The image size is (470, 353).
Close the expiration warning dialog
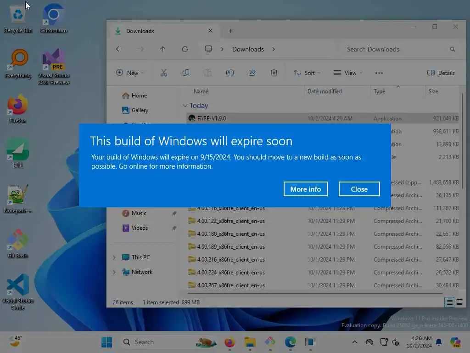(359, 189)
